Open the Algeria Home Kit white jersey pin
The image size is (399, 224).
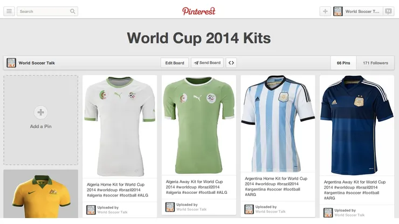[120, 127]
